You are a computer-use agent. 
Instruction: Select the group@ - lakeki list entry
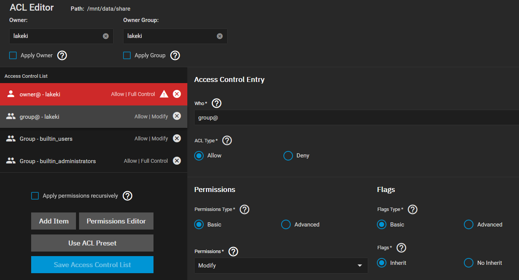(93, 116)
